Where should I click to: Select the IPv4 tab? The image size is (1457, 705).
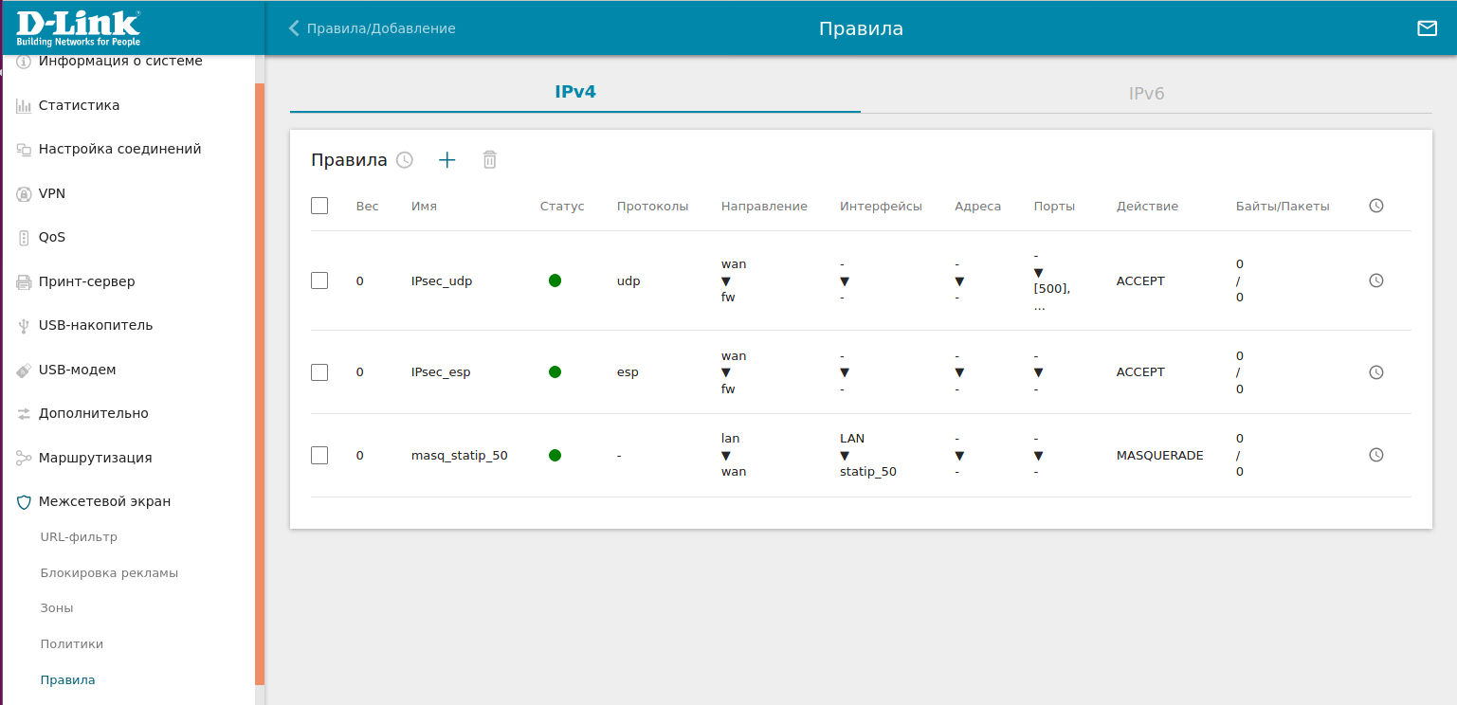[574, 92]
